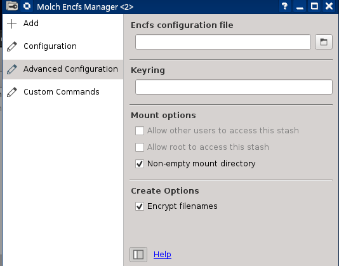Click the pin window icon in title bar
Image resolution: width=339 pixels, height=266 pixels.
pyautogui.click(x=27, y=6)
